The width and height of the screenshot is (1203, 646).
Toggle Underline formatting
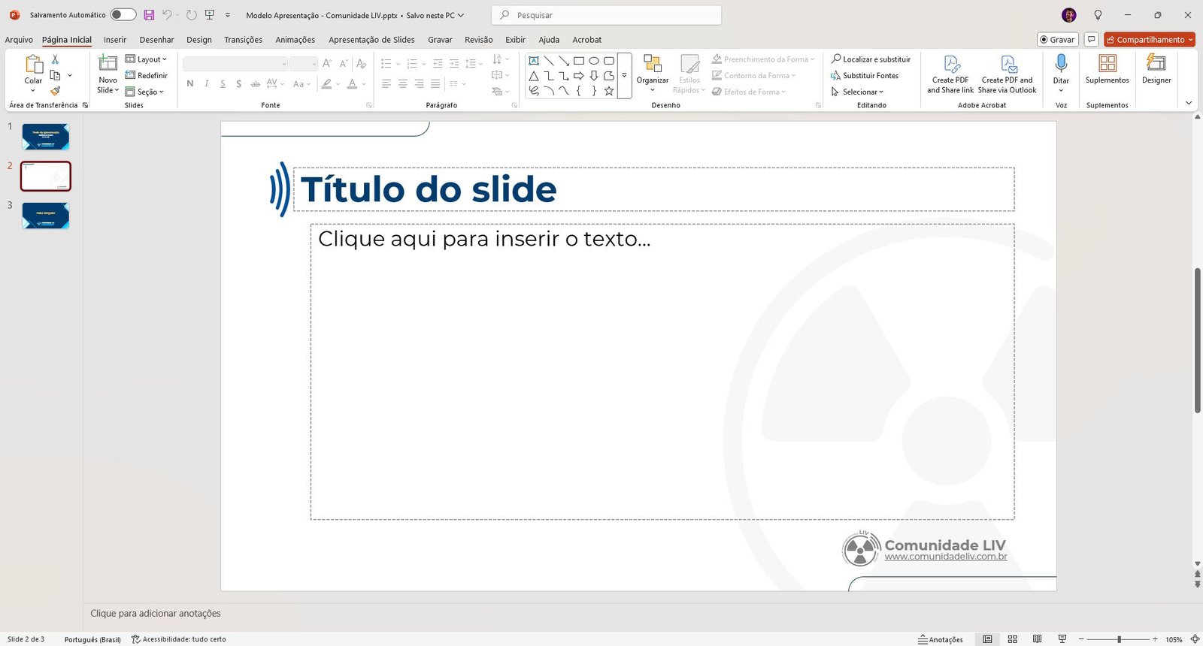223,84
